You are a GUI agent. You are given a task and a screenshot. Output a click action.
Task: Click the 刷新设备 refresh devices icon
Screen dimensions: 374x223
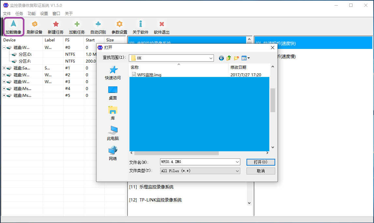35,24
